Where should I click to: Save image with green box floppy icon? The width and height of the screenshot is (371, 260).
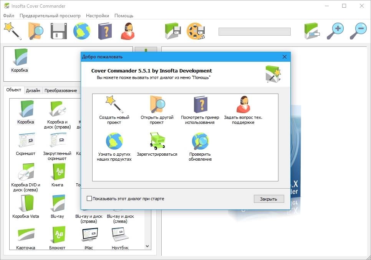pos(173,31)
